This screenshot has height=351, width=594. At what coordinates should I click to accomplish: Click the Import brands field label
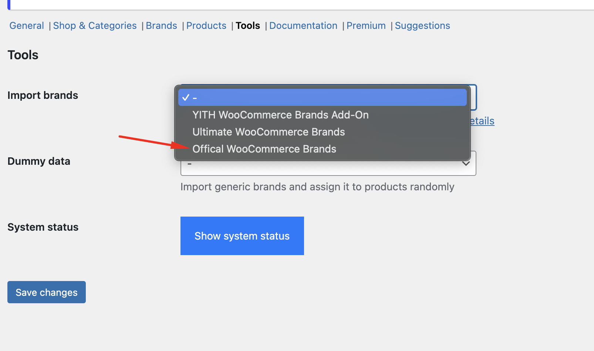pos(43,95)
